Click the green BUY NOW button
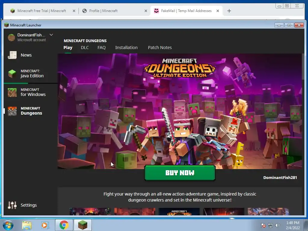 [x=180, y=173]
